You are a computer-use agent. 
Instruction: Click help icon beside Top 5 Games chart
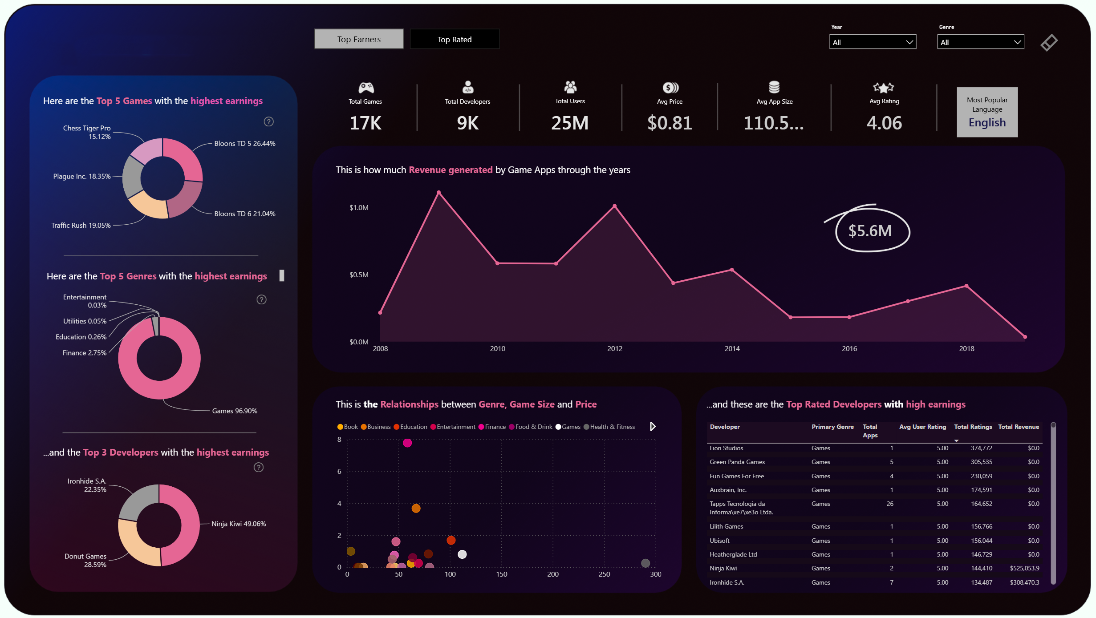(x=268, y=121)
